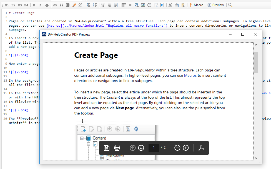Insert a numbered list
The image size is (271, 169).
(x=95, y=5)
